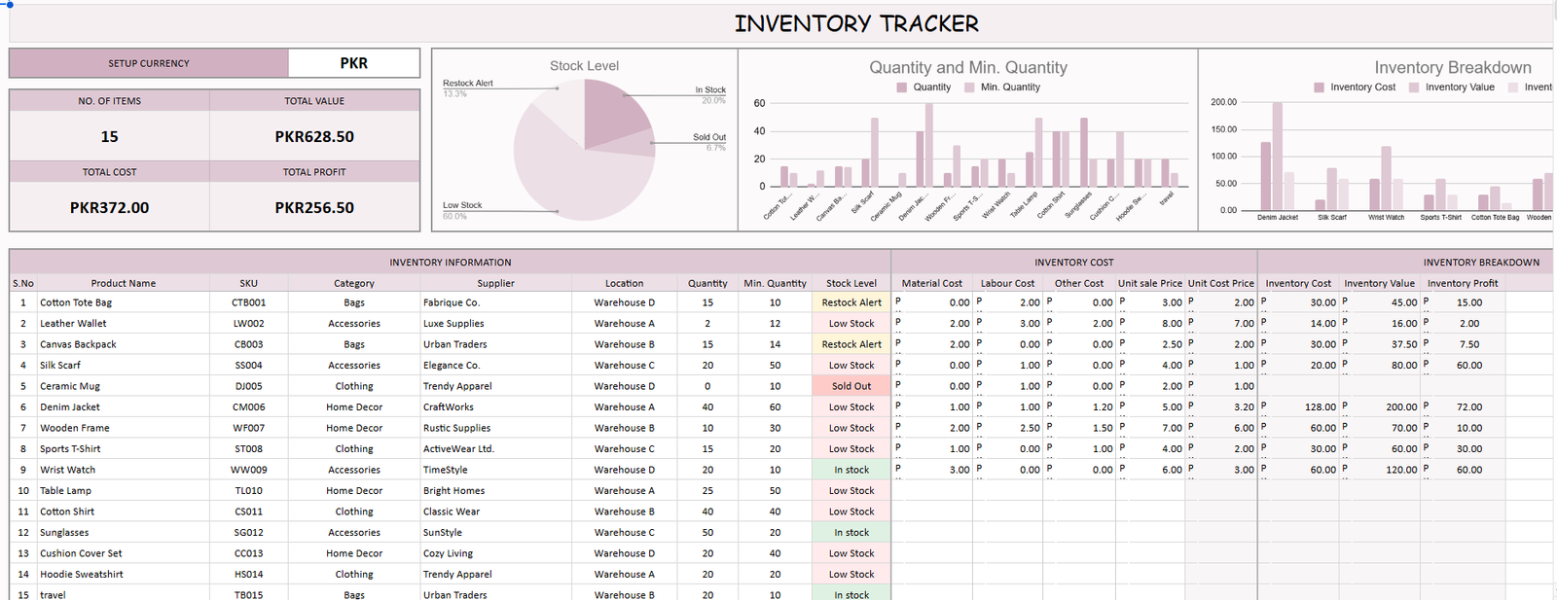Click the Inventory Cost legend swatch
The width and height of the screenshot is (1557, 600).
tap(1320, 88)
